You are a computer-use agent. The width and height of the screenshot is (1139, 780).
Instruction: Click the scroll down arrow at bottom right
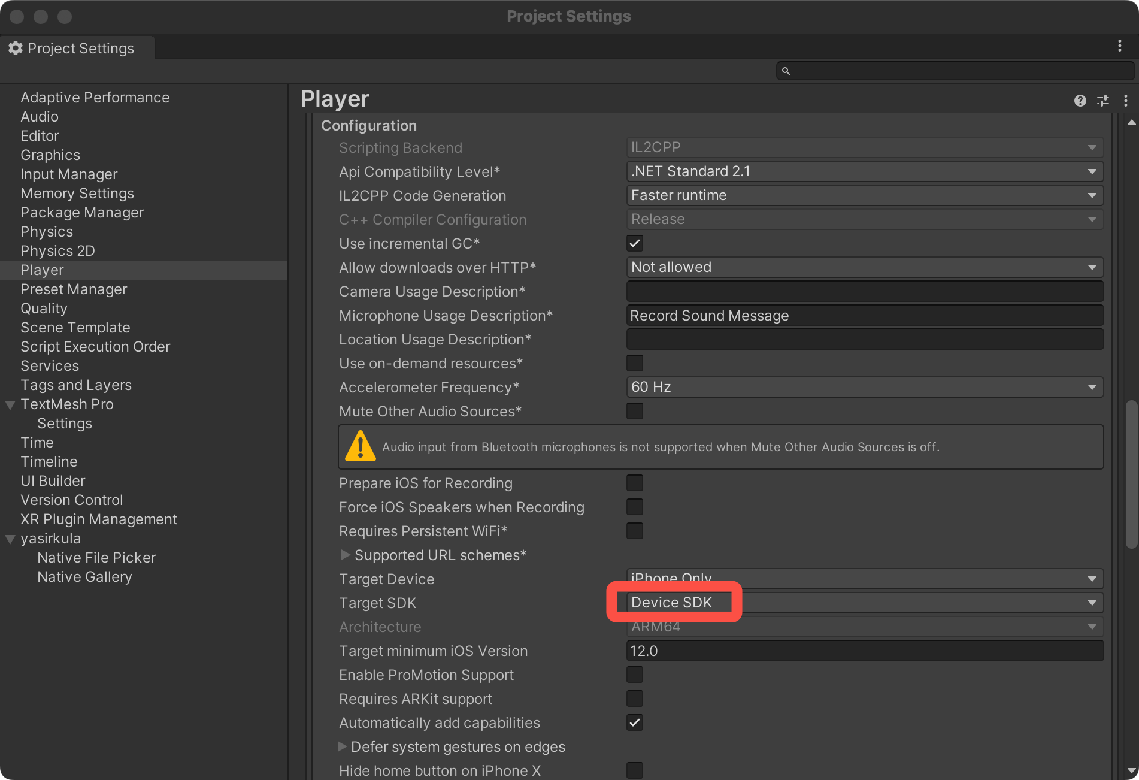1131,770
